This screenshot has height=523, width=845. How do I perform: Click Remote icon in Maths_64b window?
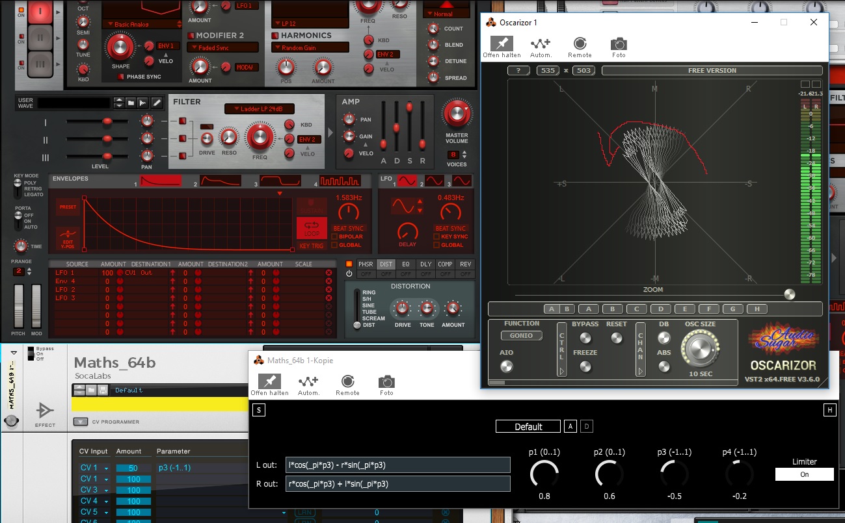(x=347, y=385)
